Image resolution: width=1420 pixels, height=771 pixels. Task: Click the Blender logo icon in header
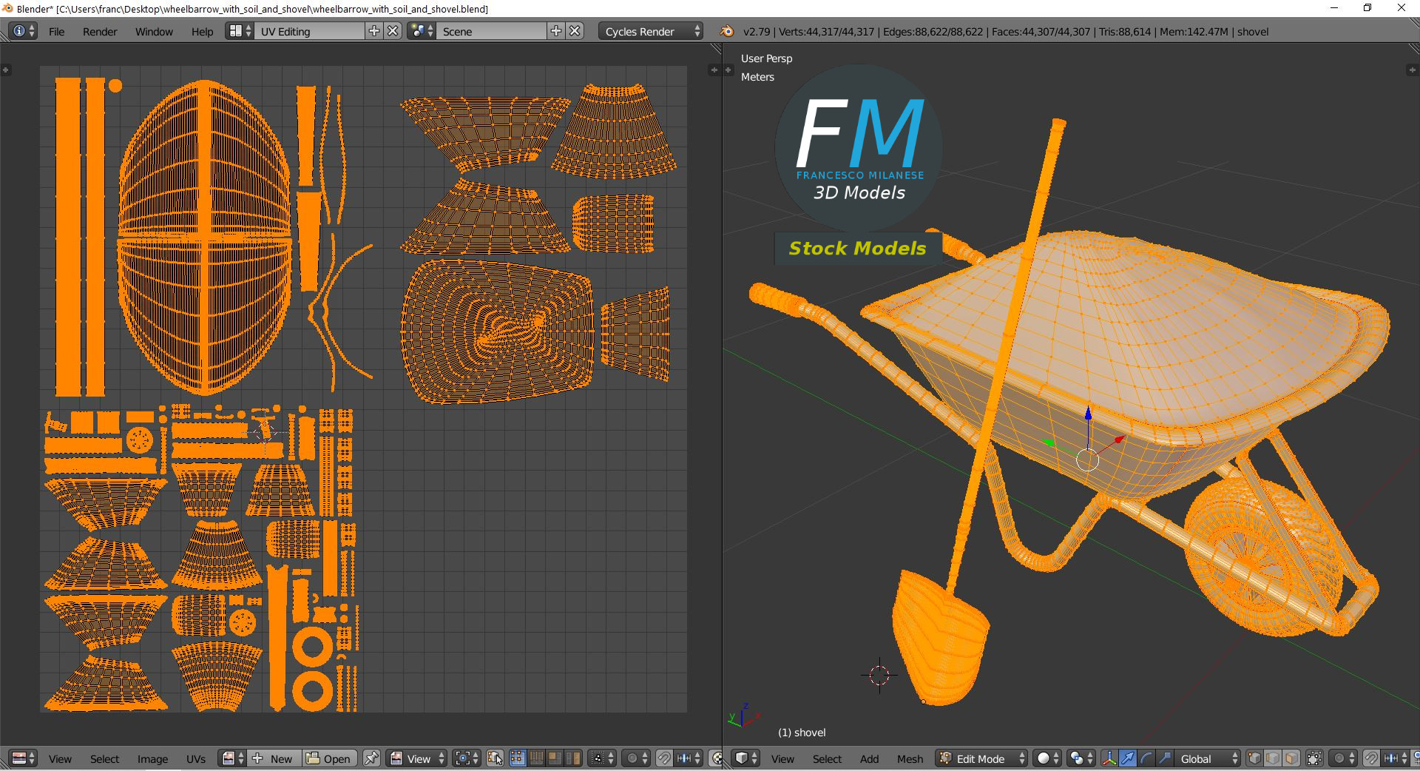[x=727, y=31]
